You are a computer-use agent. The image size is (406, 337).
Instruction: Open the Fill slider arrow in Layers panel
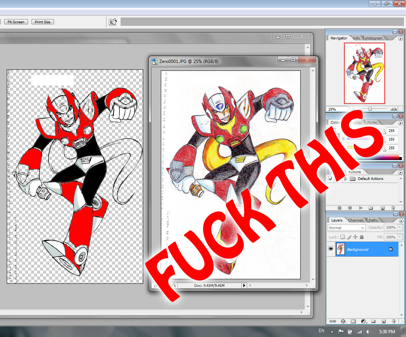click(x=400, y=237)
